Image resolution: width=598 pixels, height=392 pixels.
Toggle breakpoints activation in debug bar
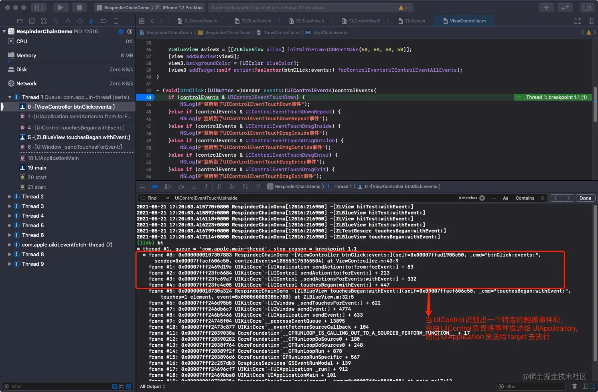[x=155, y=186]
